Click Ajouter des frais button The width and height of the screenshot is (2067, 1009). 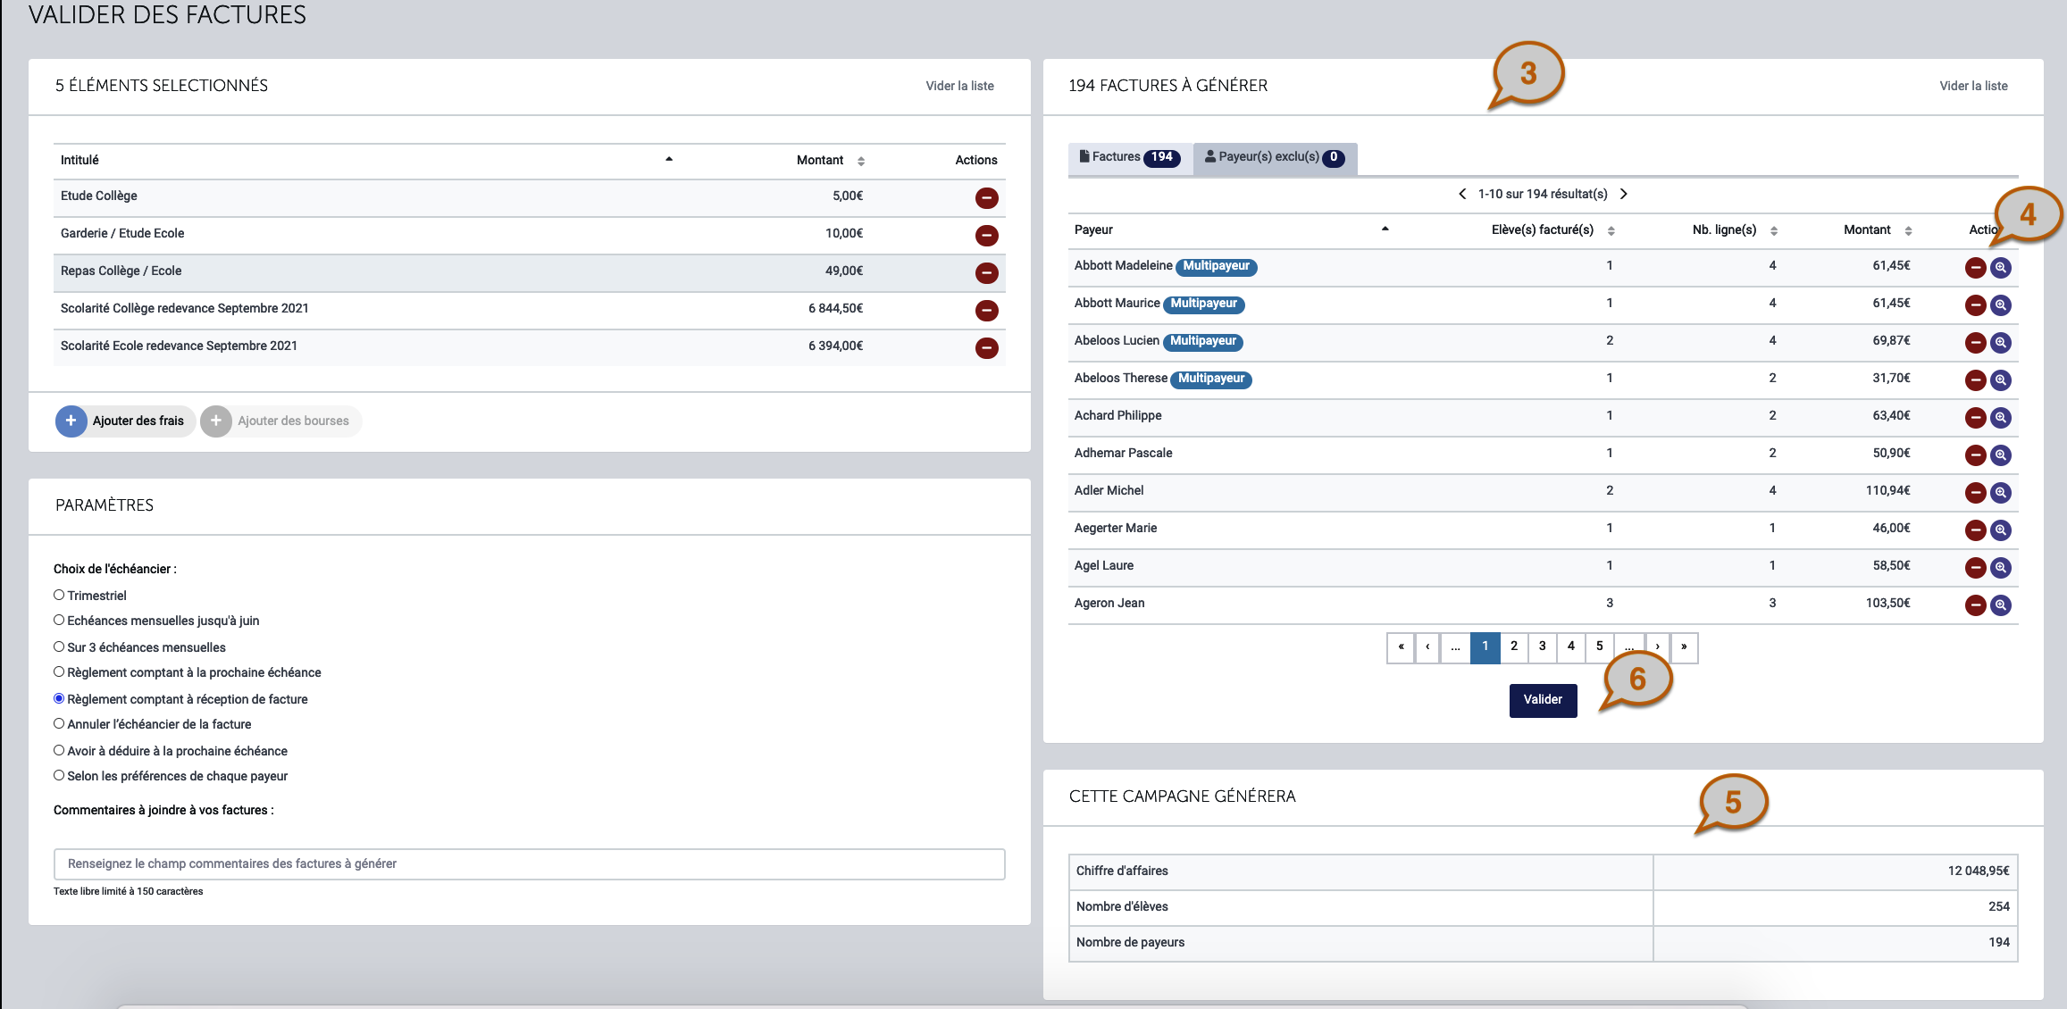click(125, 421)
